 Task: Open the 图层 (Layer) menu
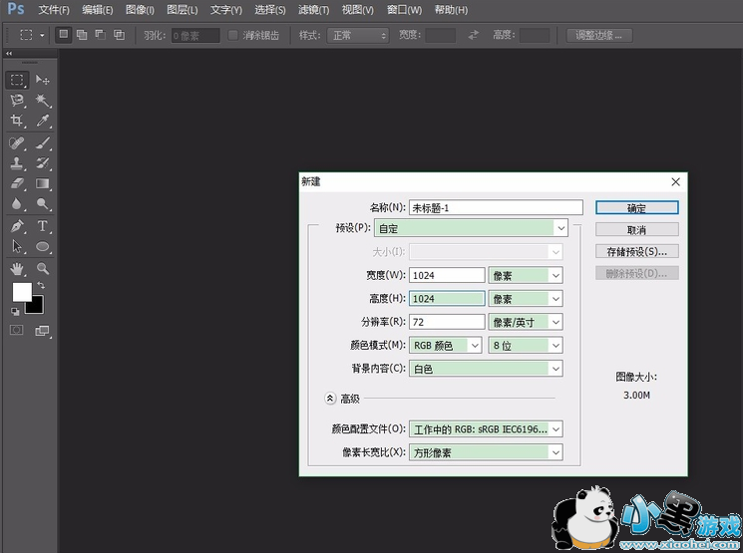[182, 10]
